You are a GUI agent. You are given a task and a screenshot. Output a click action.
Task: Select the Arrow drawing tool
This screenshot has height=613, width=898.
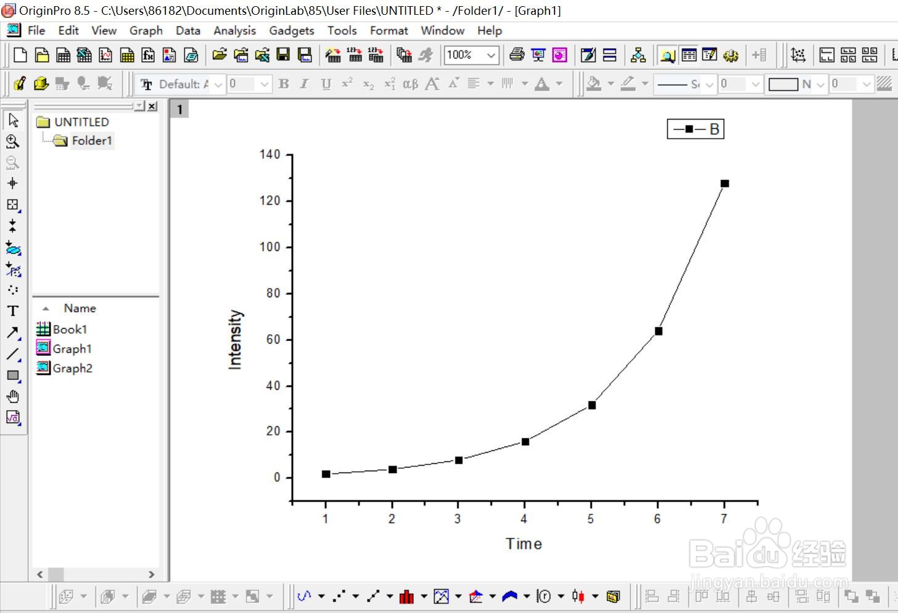click(13, 332)
